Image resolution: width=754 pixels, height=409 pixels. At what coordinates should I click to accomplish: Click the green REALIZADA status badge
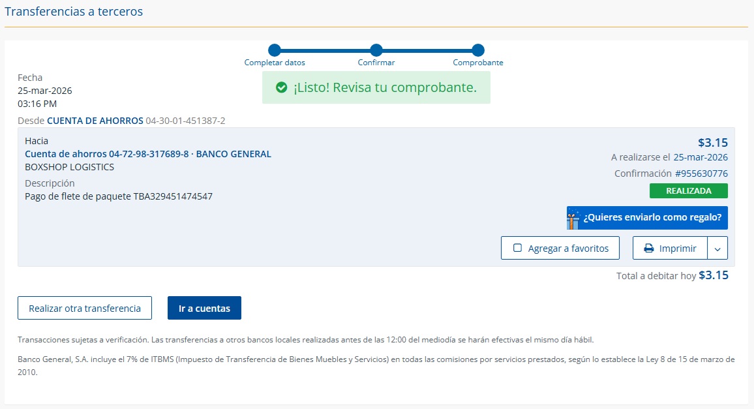tap(688, 191)
